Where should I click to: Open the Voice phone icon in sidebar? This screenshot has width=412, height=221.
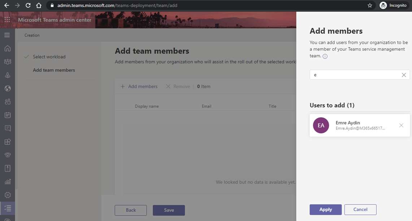pos(8,155)
